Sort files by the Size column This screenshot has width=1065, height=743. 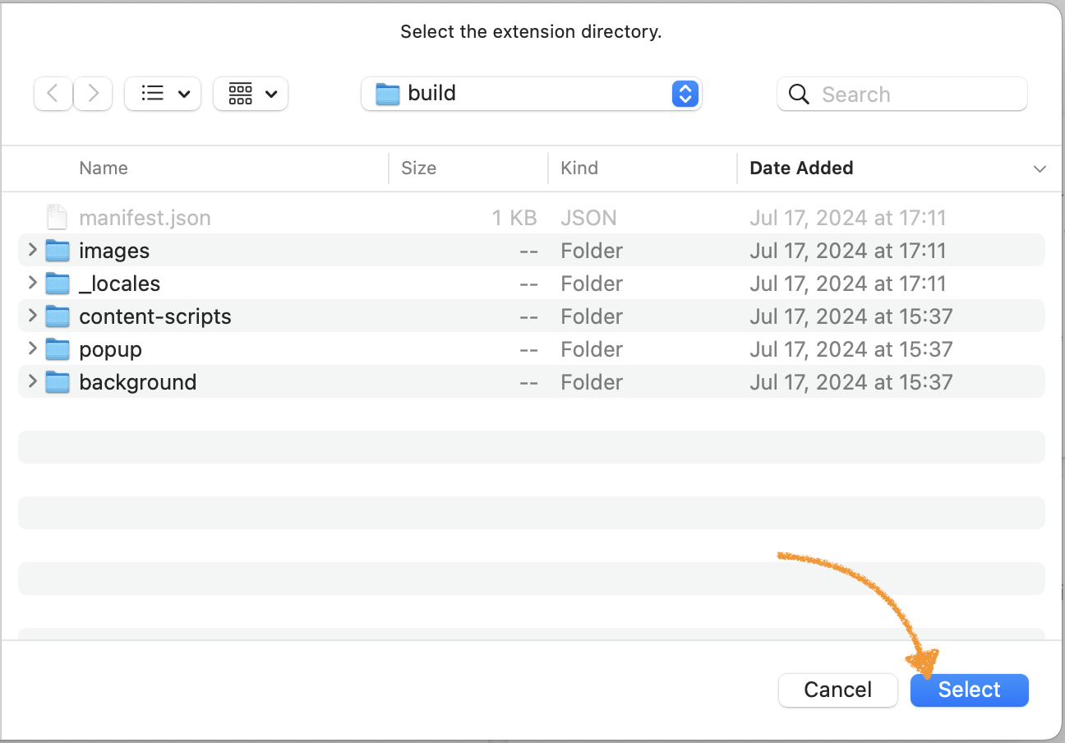click(418, 168)
